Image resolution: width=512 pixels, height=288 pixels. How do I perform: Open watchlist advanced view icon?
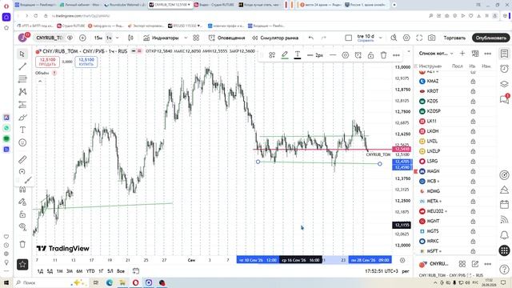[x=475, y=54]
